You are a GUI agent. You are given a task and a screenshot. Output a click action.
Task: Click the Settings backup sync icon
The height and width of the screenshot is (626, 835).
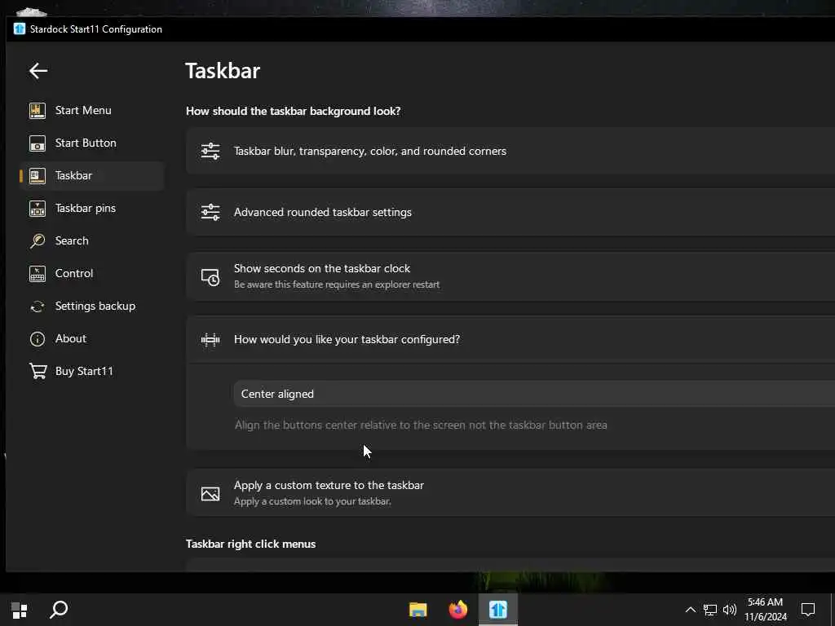[x=38, y=306]
